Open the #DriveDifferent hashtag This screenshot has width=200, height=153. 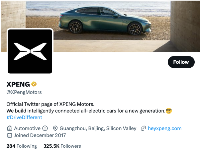tap(24, 117)
